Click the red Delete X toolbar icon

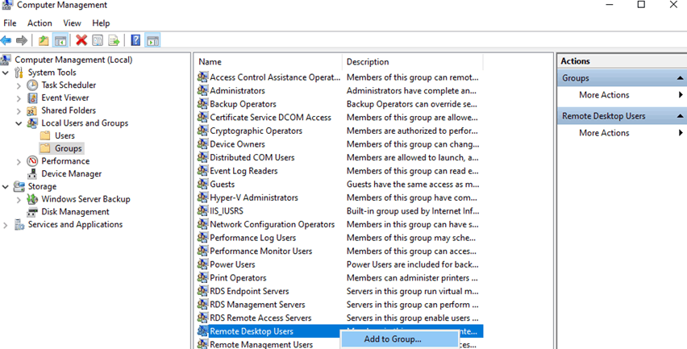81,41
